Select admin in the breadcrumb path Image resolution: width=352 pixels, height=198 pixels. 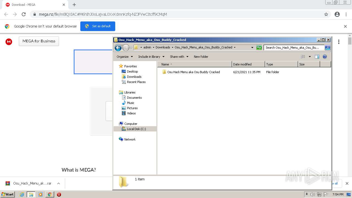pyautogui.click(x=147, y=47)
